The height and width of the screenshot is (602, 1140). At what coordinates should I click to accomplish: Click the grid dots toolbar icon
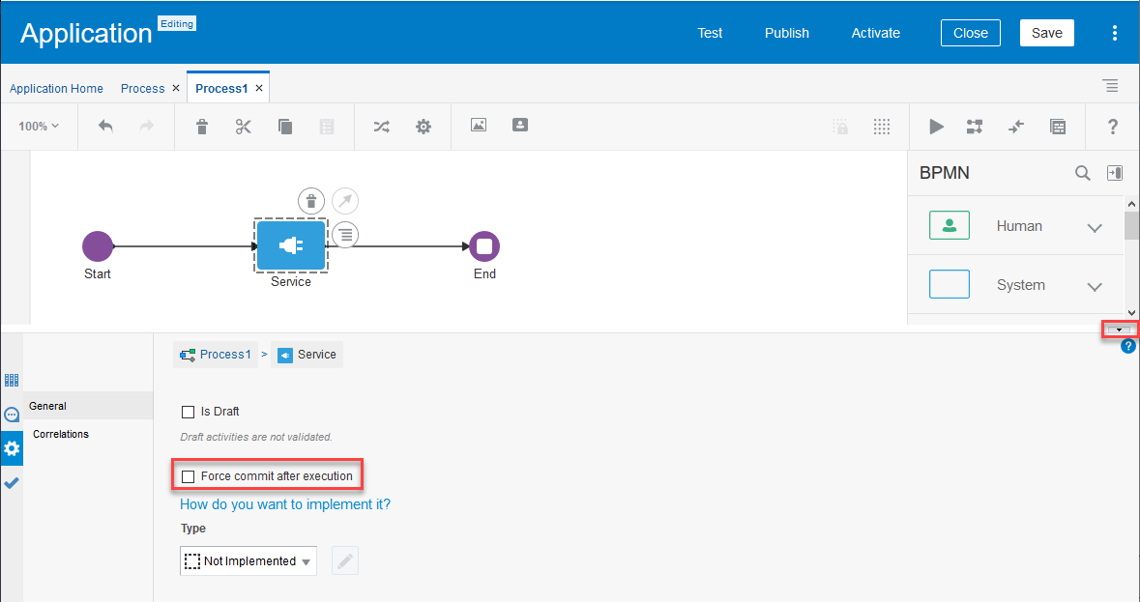tap(881, 127)
